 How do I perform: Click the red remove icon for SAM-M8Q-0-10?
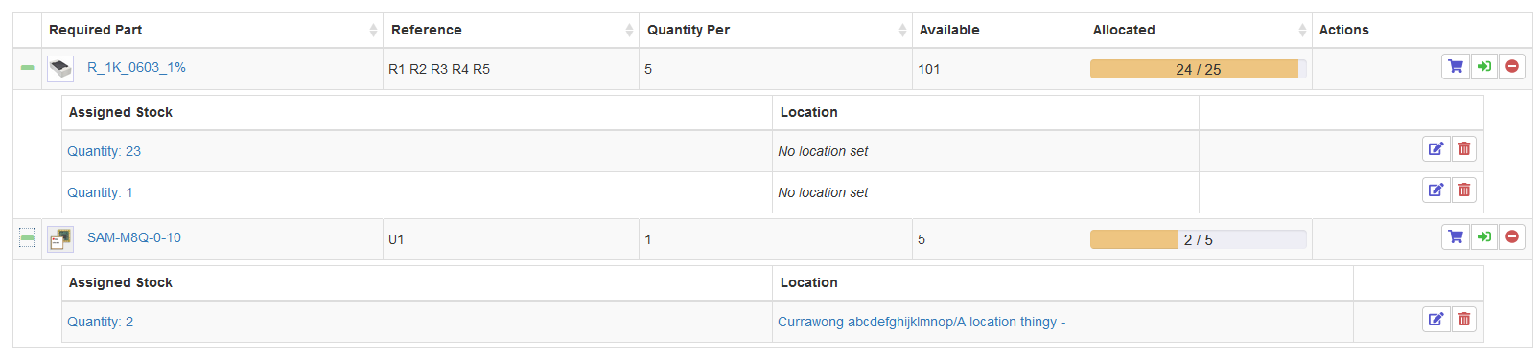point(1512,236)
